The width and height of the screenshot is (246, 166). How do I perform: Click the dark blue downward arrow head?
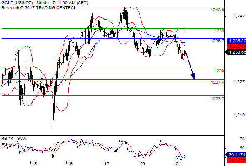click(193, 76)
